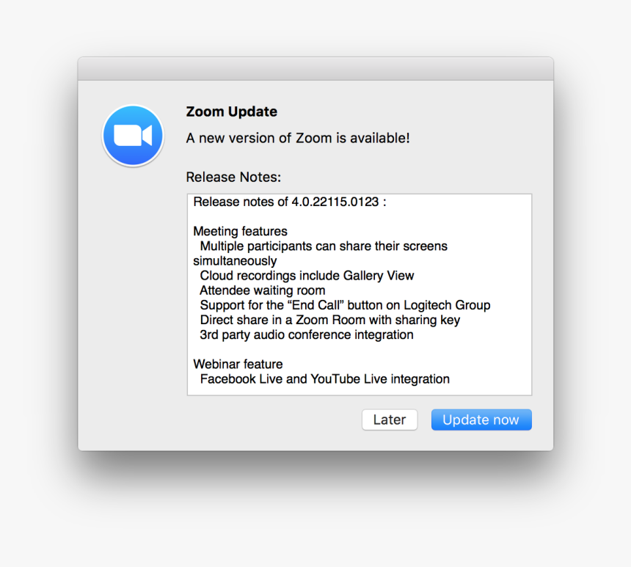Select the Cloud recordings include Gallery View line
Image resolution: width=631 pixels, height=567 pixels.
pos(307,276)
